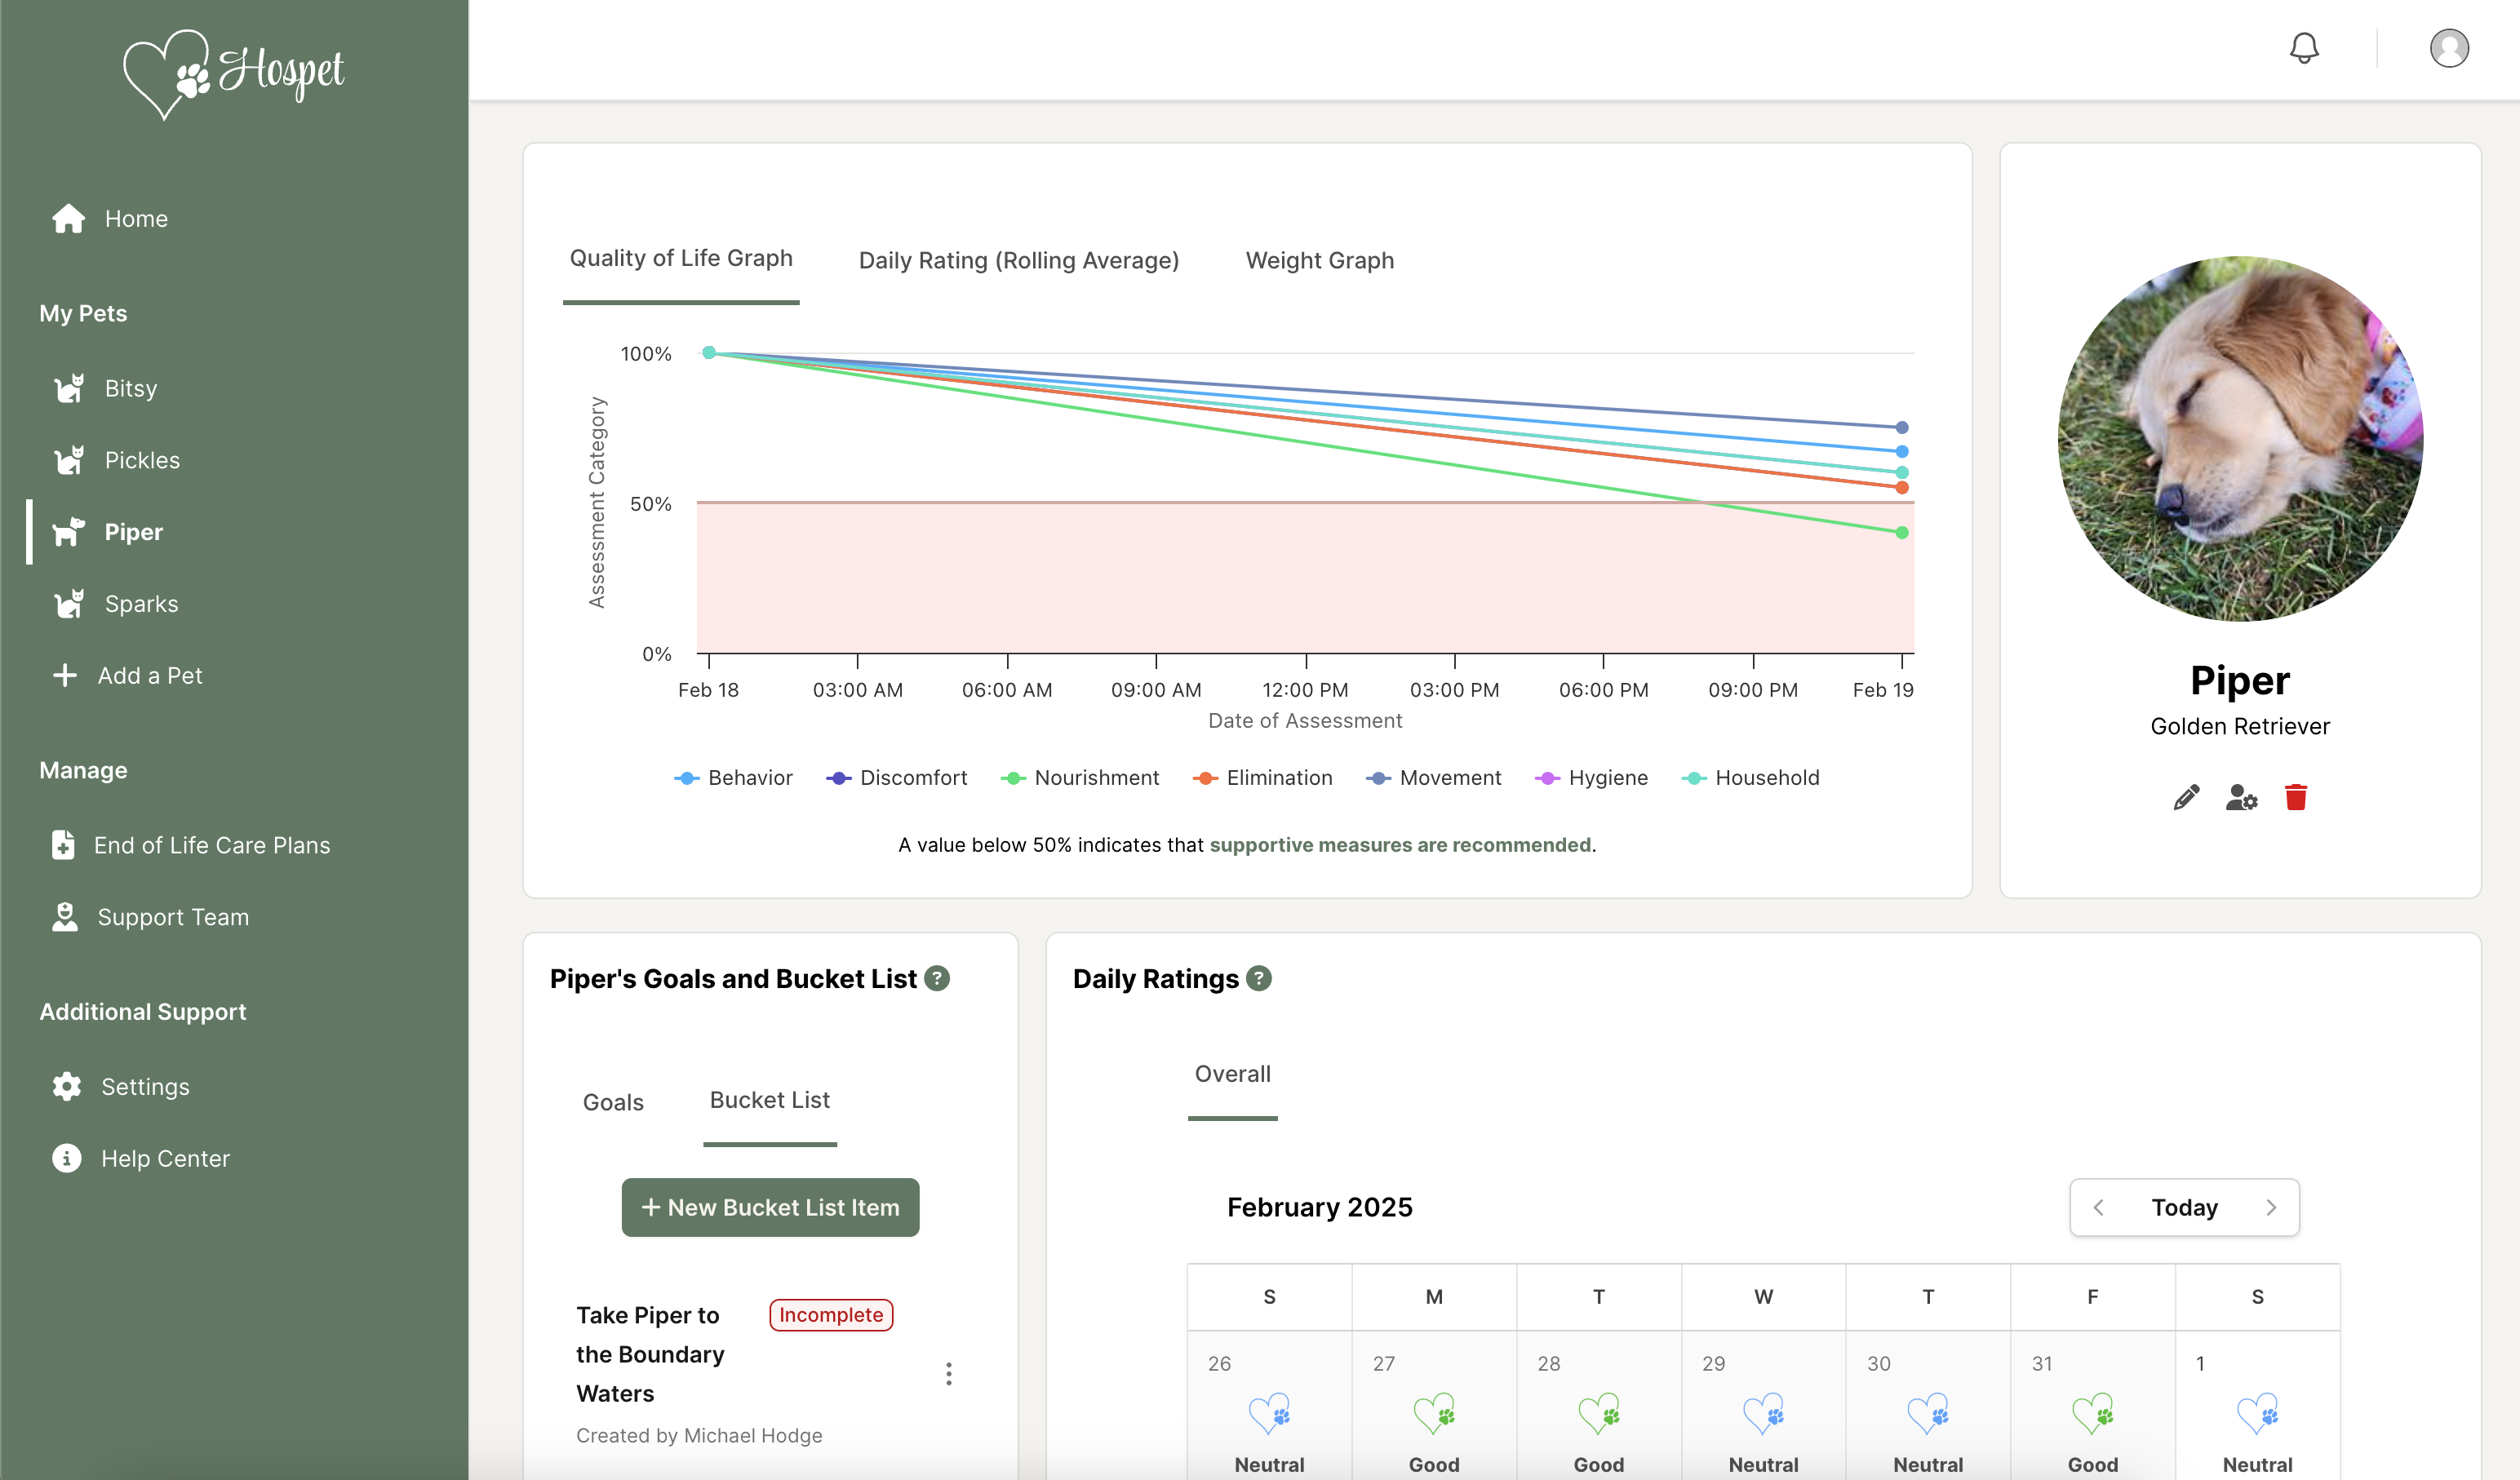2520x1480 pixels.
Task: Click the Incomplete status badge
Action: pyautogui.click(x=831, y=1315)
